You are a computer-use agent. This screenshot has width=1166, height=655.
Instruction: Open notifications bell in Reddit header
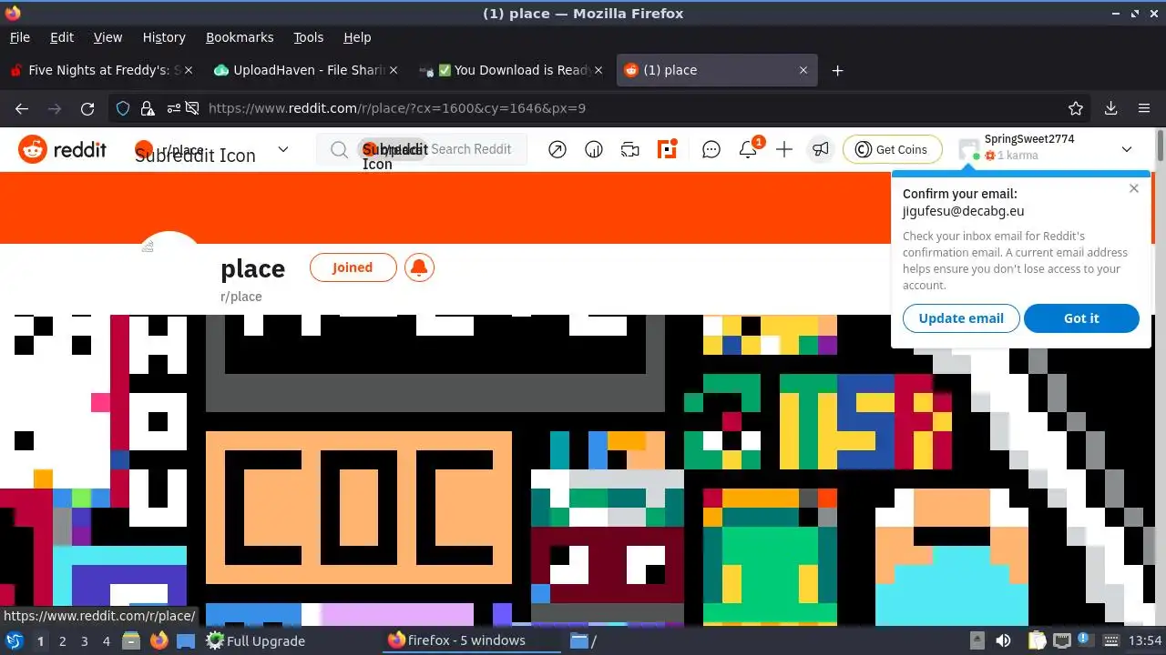tap(748, 149)
